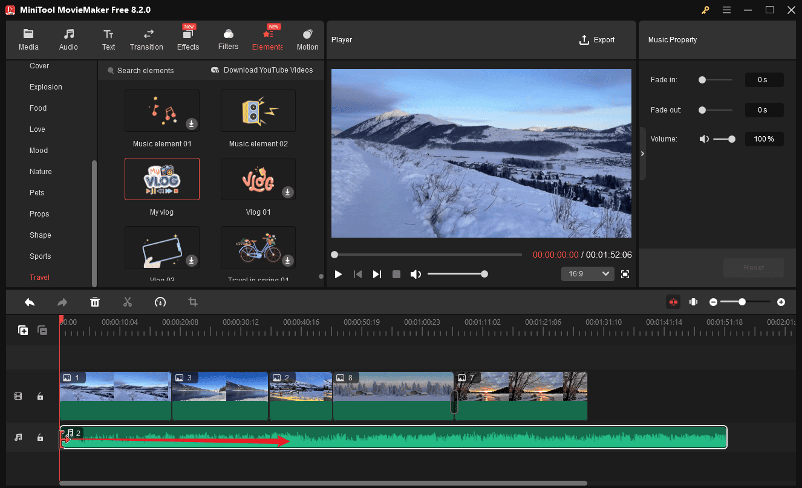
Task: Select the Sports category
Action: (x=41, y=256)
